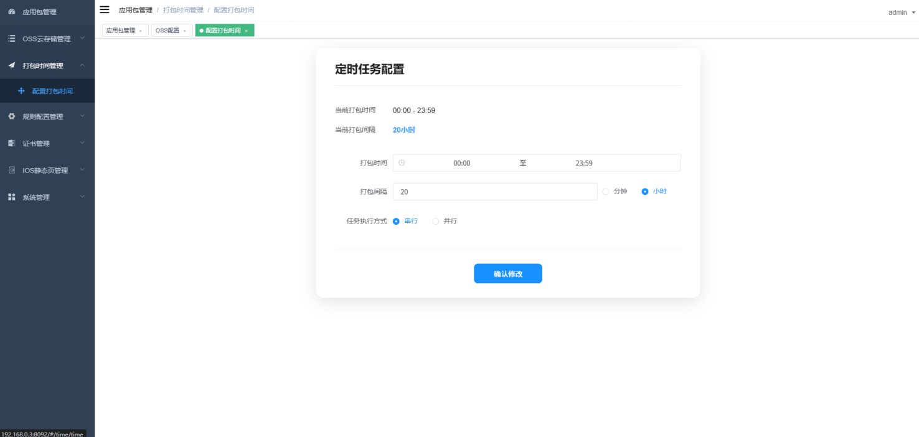Select the 小时 interval unit option
Image resolution: width=919 pixels, height=437 pixels.
click(645, 192)
